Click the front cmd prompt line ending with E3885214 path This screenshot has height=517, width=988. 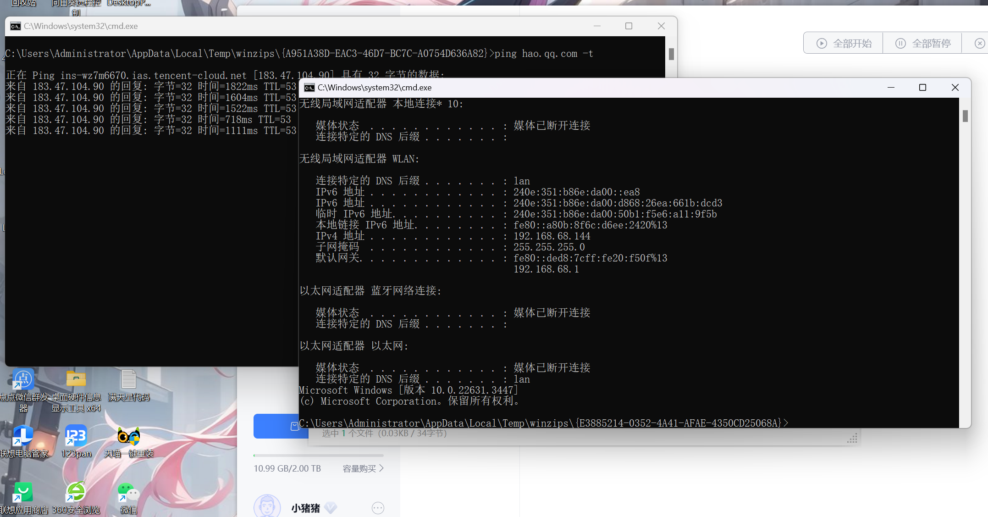click(544, 423)
